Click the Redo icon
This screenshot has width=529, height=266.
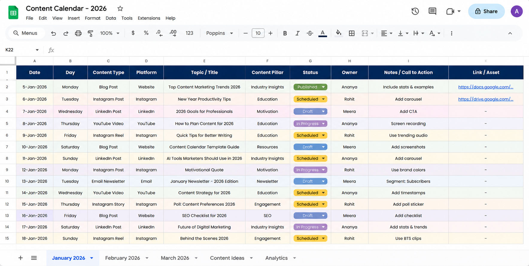pyautogui.click(x=66, y=33)
